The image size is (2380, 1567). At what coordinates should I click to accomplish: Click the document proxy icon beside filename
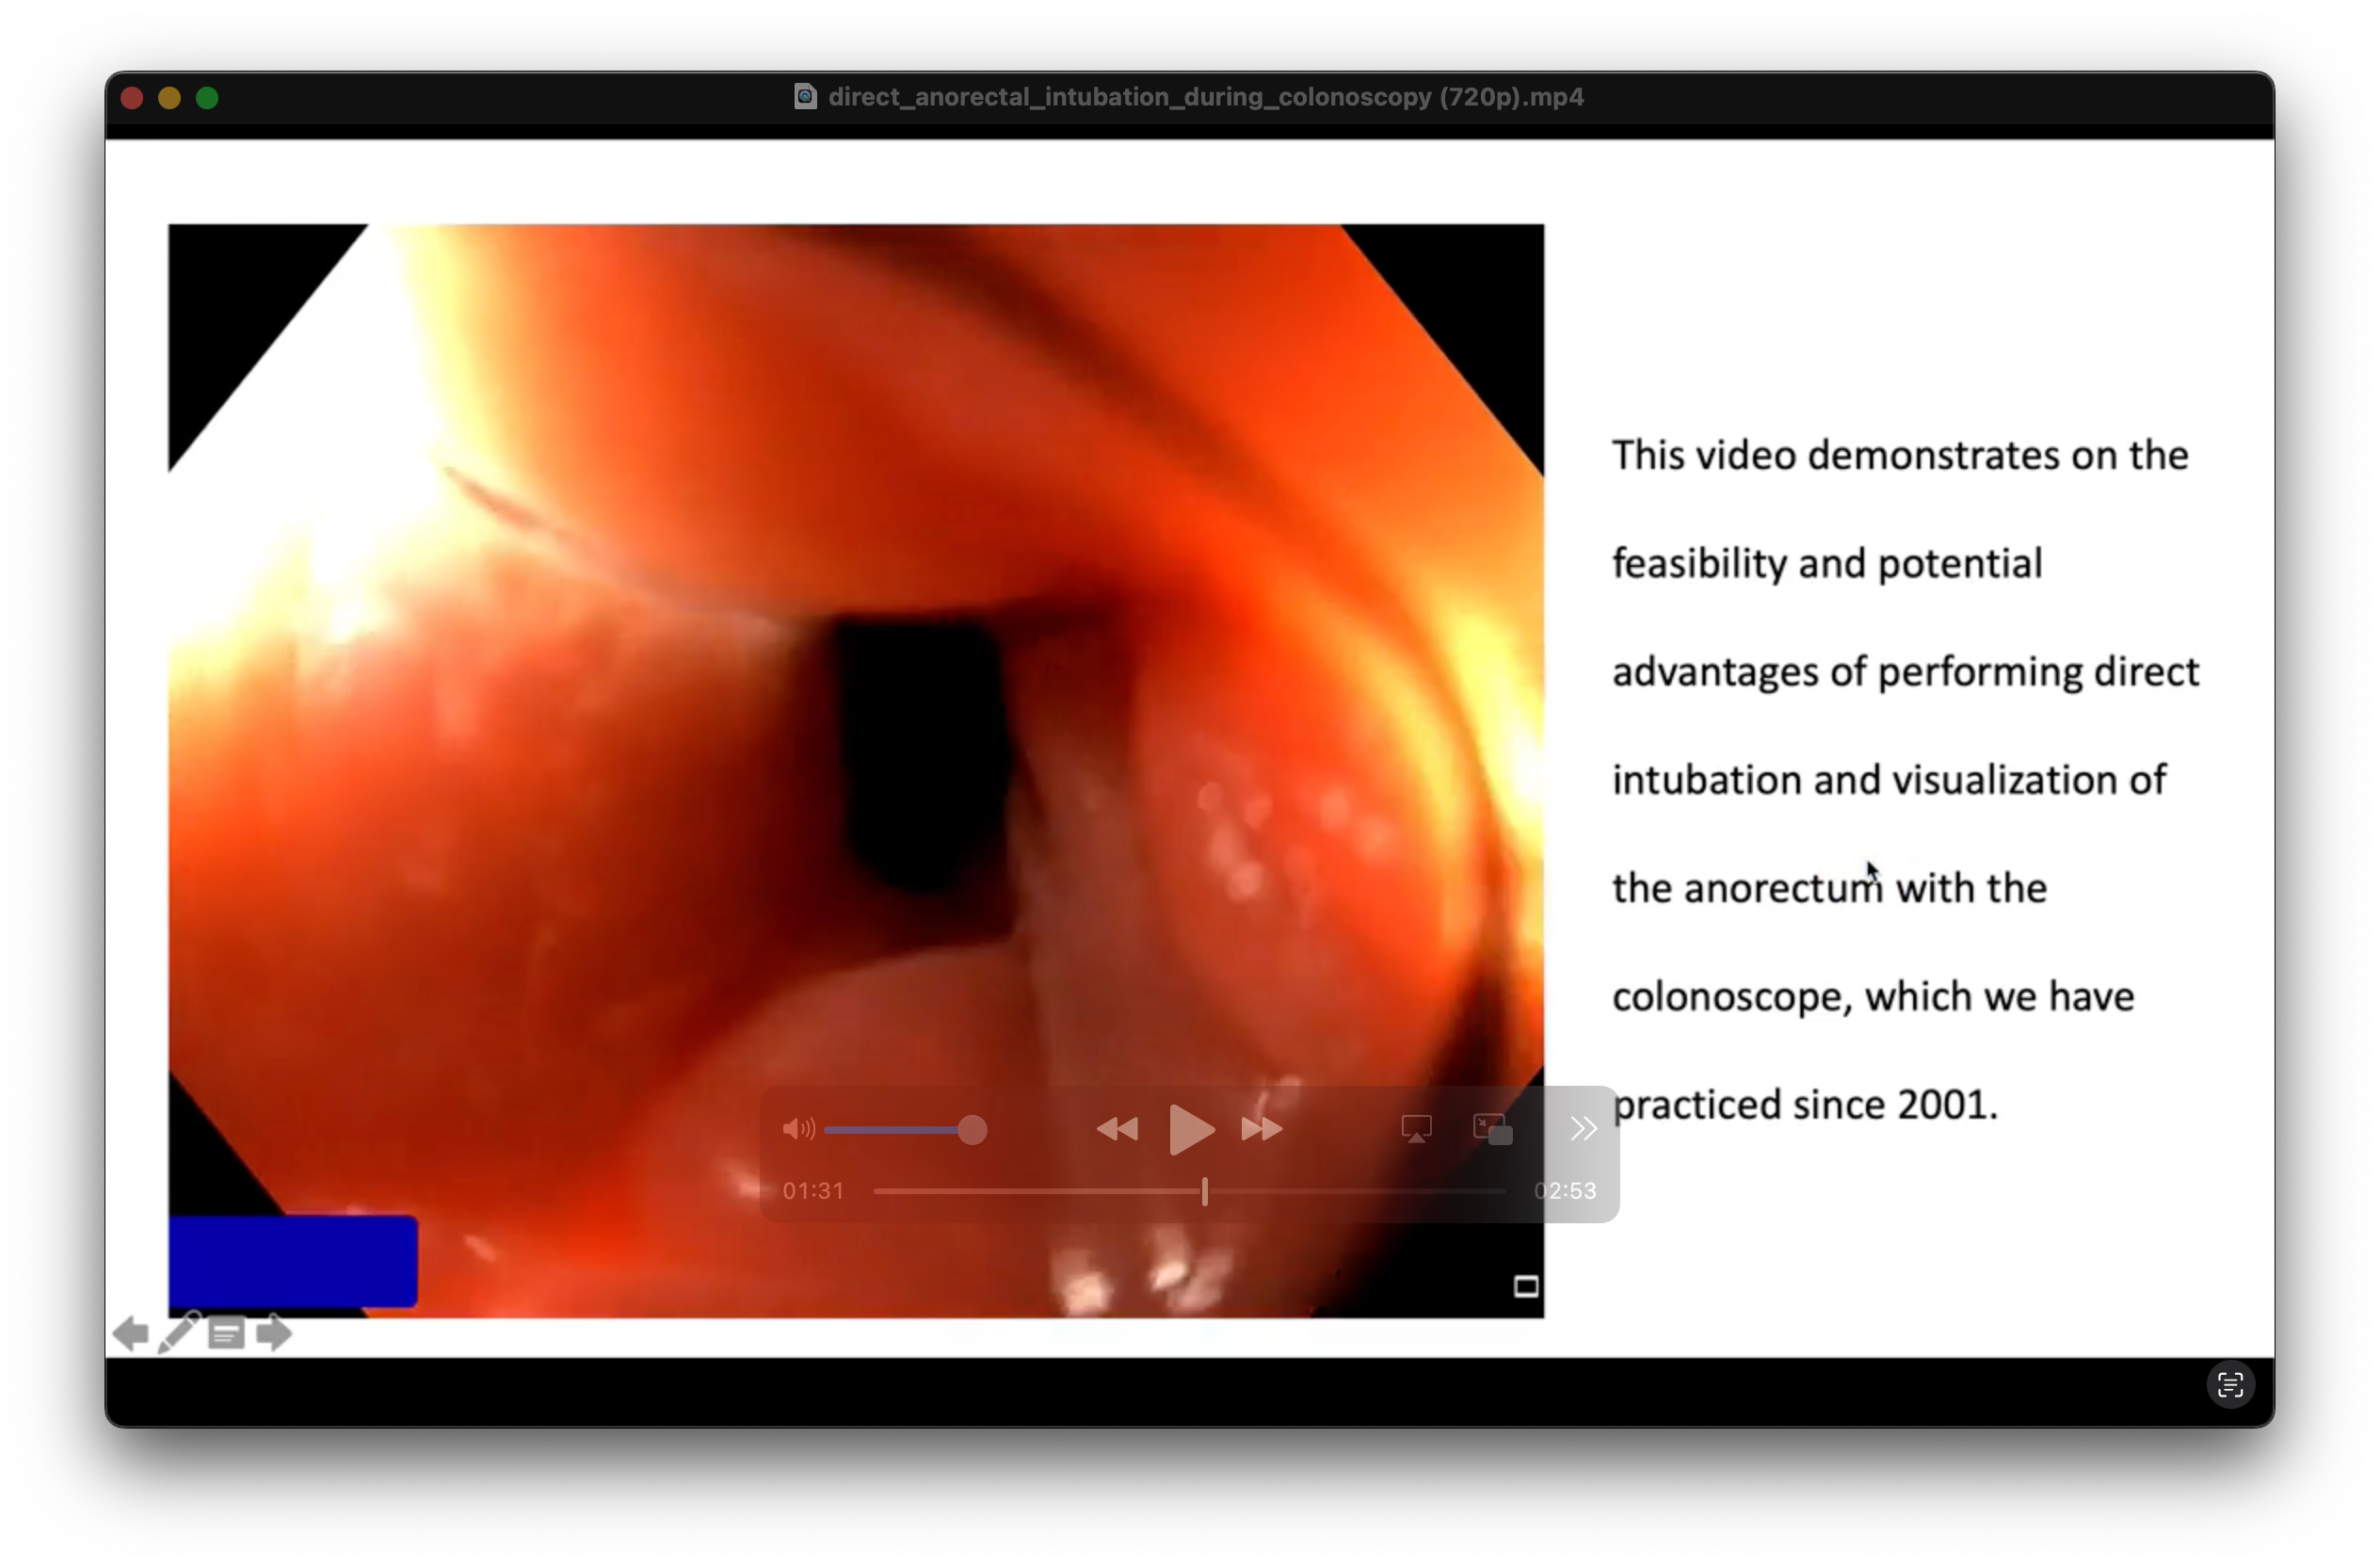(x=805, y=97)
